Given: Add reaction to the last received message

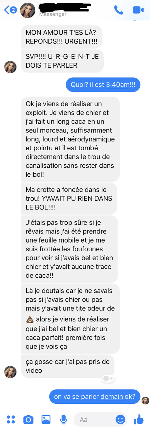Looking at the screenshot, I should pos(108,378).
